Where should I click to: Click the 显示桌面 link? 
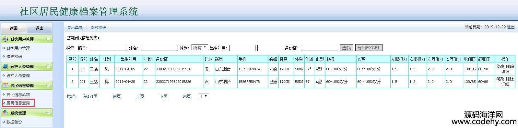pyautogui.click(x=75, y=28)
